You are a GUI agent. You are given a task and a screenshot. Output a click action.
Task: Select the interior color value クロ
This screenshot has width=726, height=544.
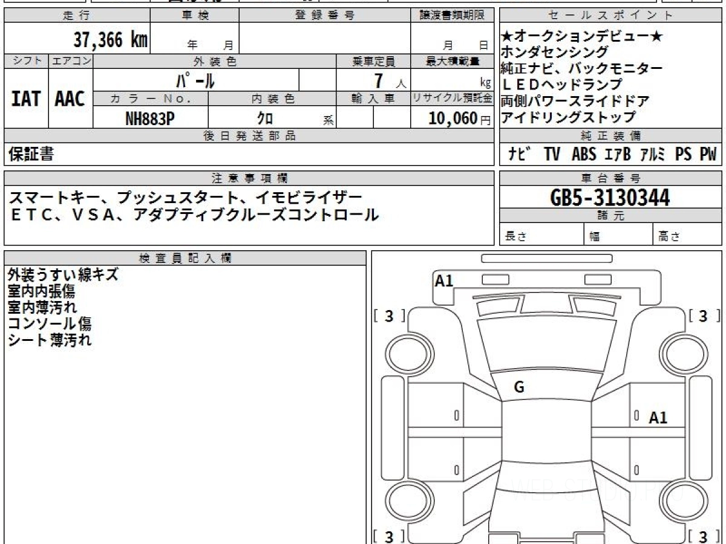pyautogui.click(x=264, y=118)
